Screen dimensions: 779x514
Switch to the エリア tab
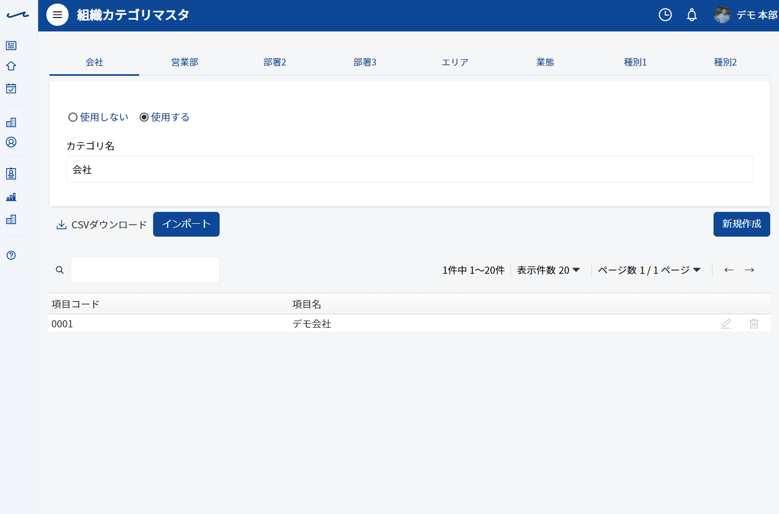click(x=455, y=62)
